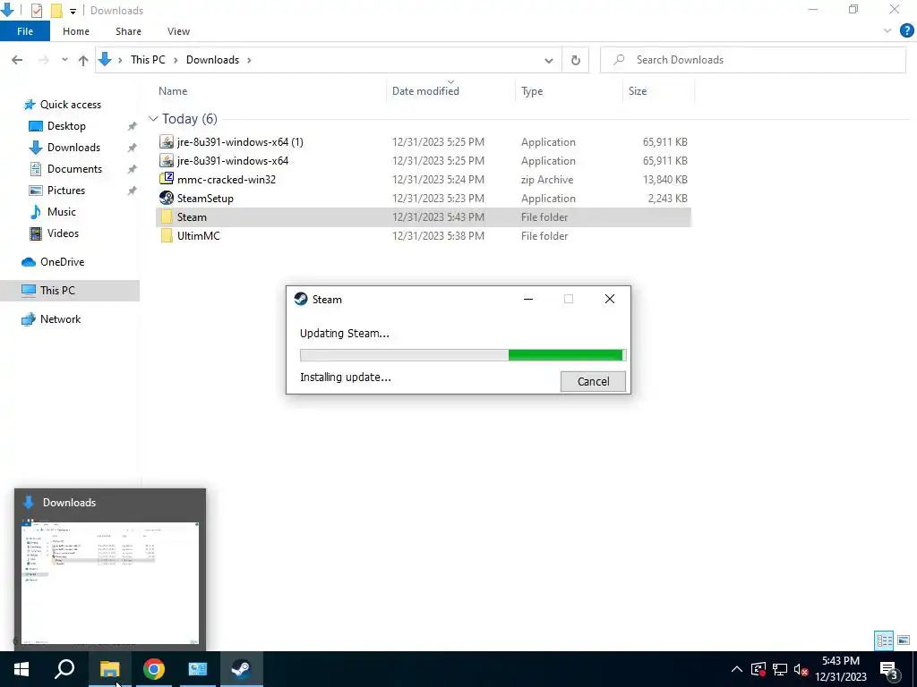Open the Windows Start menu

(21, 669)
